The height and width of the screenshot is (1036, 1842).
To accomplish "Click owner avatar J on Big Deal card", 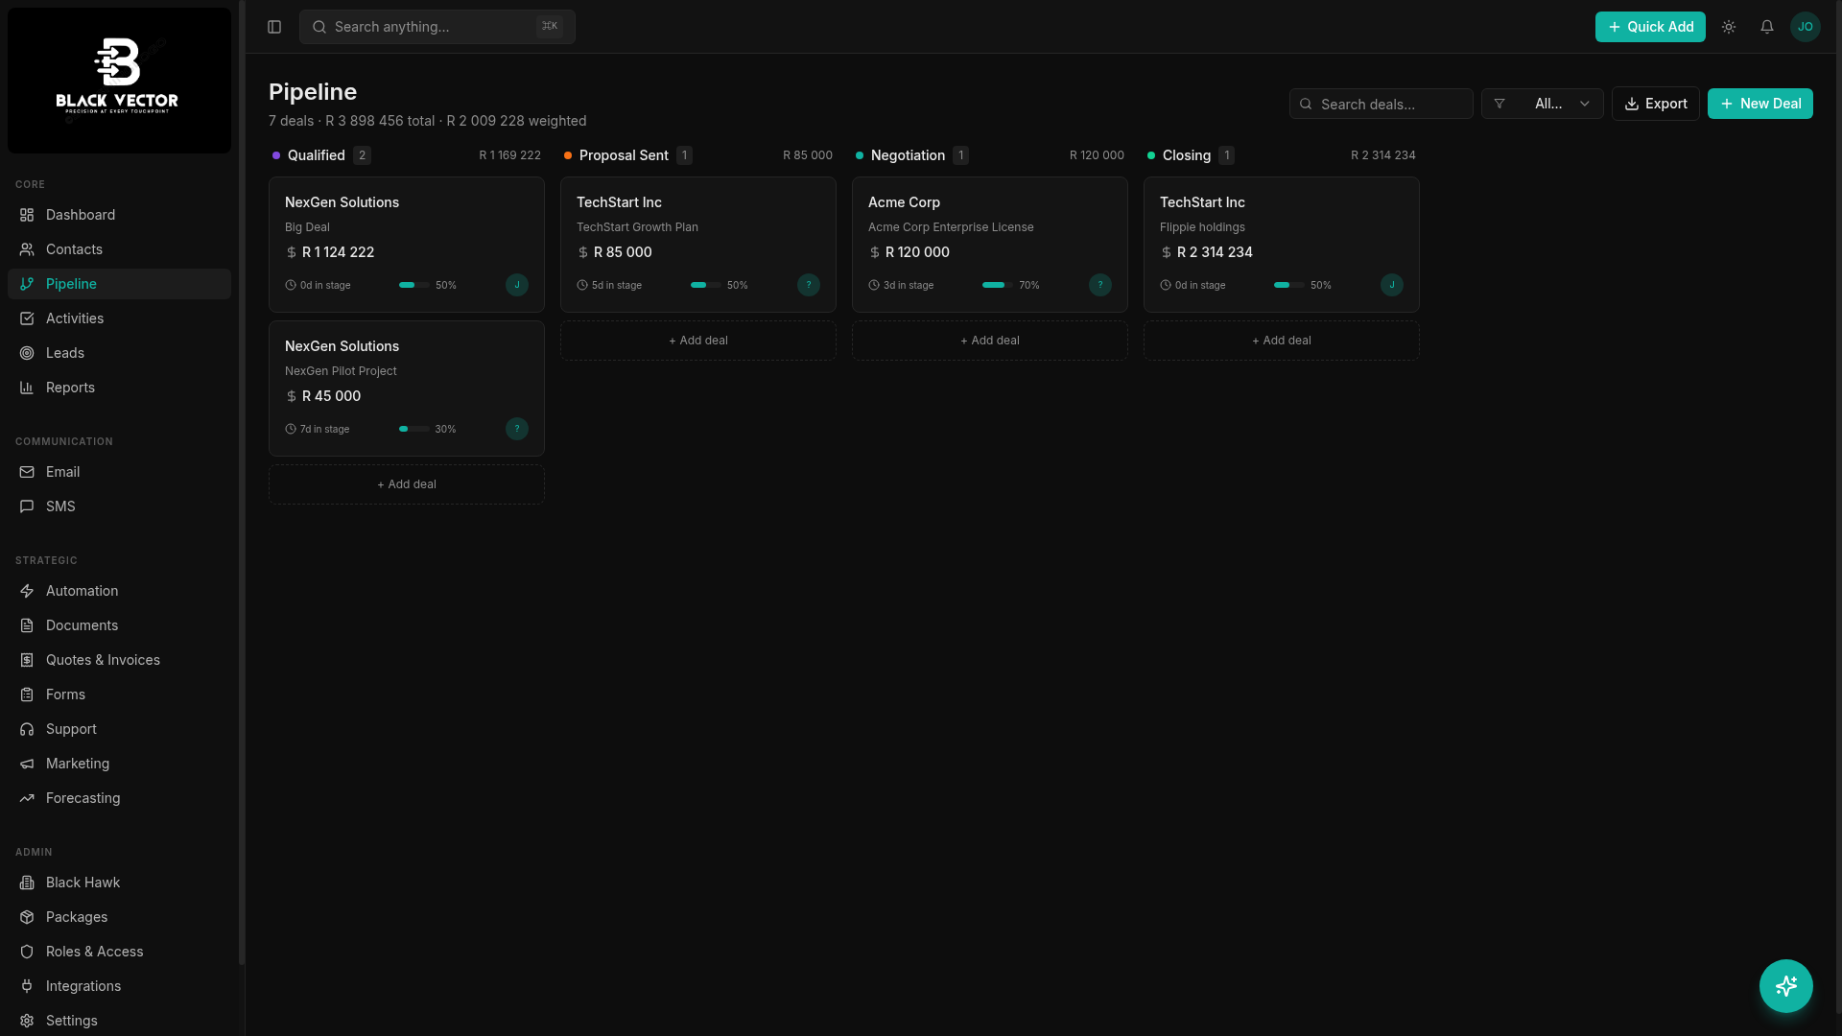I will tap(517, 285).
